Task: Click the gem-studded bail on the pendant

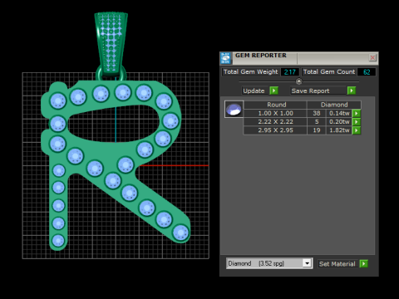Action: pyautogui.click(x=111, y=44)
